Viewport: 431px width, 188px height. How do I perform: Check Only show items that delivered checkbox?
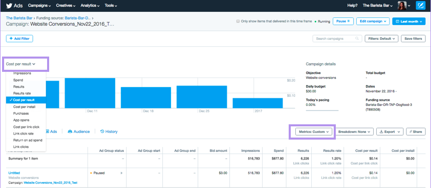click(238, 21)
